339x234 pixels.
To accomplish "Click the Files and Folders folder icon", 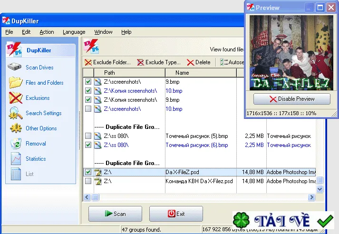I will click(16, 82).
